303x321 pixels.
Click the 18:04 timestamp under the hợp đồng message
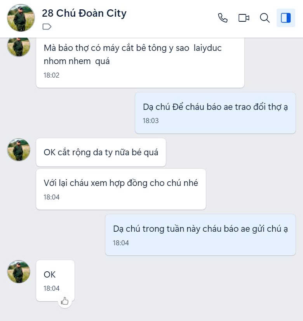tap(51, 197)
